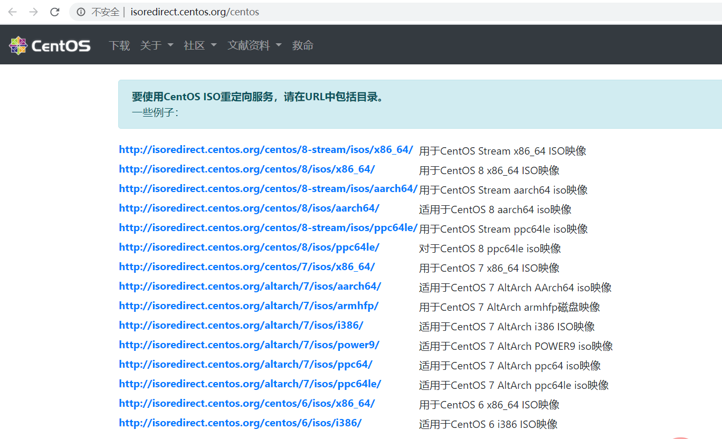Click the text 对于CentOS 8 ppc64le iso映像
722x439 pixels.
point(490,249)
